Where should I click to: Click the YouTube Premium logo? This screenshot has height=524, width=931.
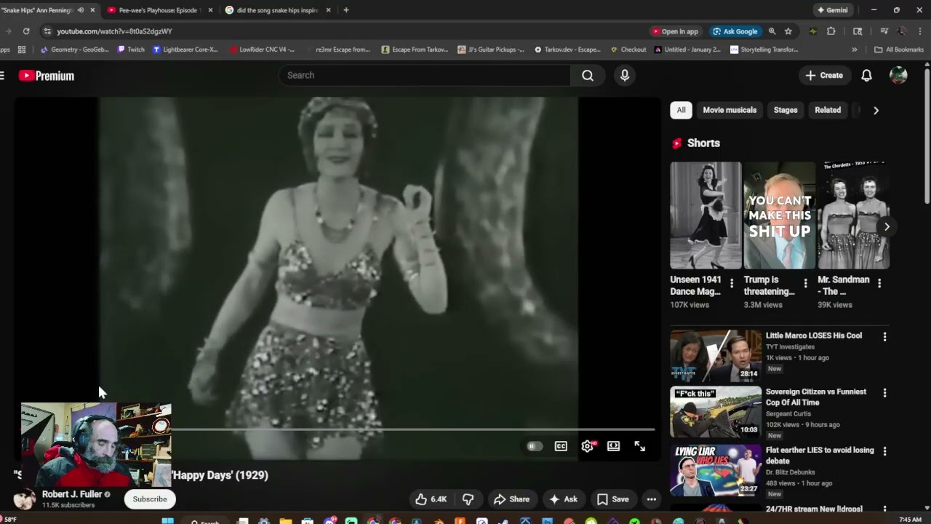point(46,76)
